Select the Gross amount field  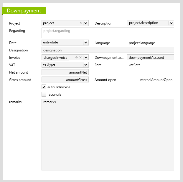click(65, 79)
